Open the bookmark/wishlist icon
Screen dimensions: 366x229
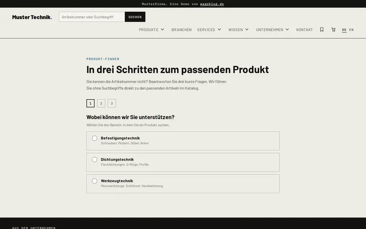[x=322, y=29]
